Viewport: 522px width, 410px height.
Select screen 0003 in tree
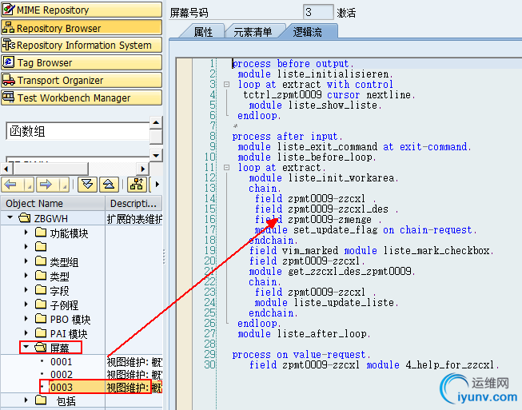(62, 388)
